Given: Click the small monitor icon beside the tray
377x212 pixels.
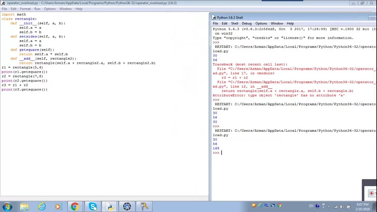Looking at the screenshot, I should 267,206.
